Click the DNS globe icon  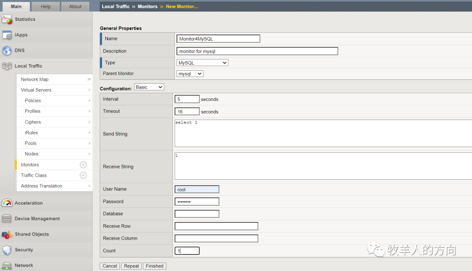[x=7, y=51]
